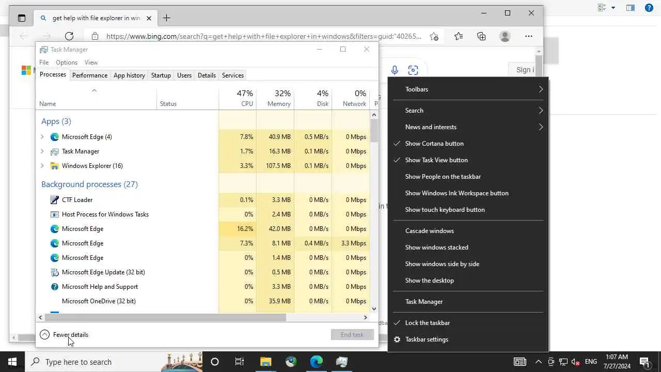Switch to the Startup tab
Image resolution: width=661 pixels, height=372 pixels.
[x=161, y=75]
